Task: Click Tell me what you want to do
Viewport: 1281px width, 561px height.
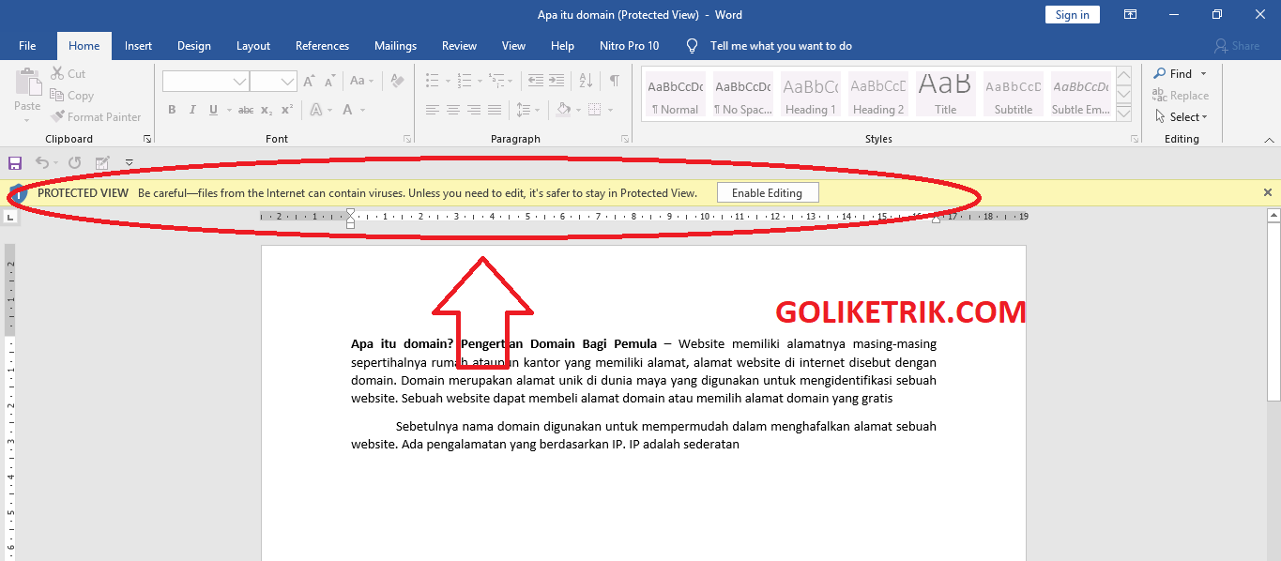Action: click(x=781, y=46)
